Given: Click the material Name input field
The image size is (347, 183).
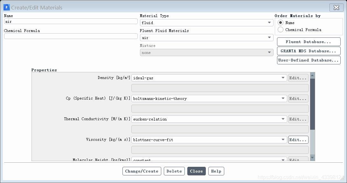Looking at the screenshot, I should coord(71,22).
